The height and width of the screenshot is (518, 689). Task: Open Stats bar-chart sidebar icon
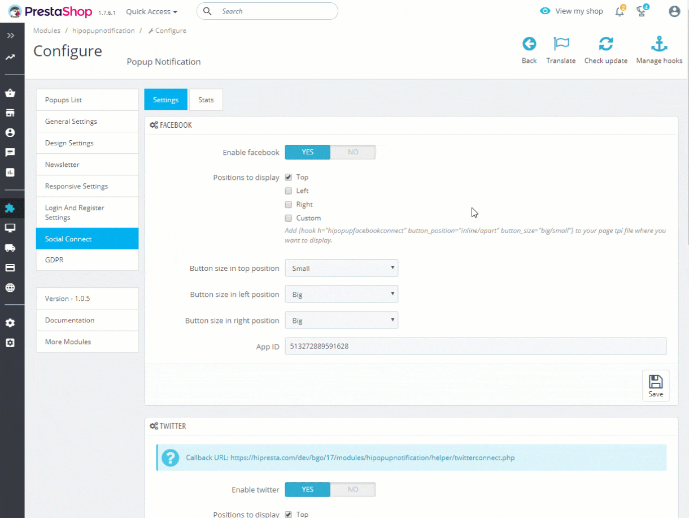point(10,172)
